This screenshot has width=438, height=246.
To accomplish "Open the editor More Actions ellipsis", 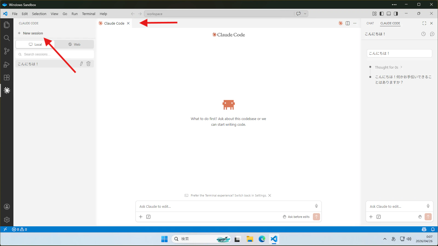I will pos(355,23).
